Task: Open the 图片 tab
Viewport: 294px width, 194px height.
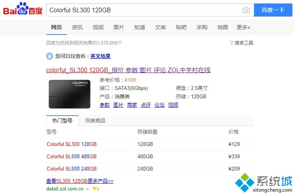Action: click(119, 27)
